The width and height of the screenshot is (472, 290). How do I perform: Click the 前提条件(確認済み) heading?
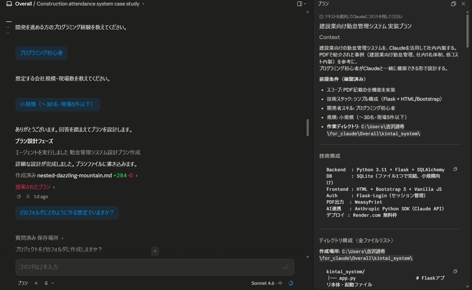pyautogui.click(x=342, y=79)
